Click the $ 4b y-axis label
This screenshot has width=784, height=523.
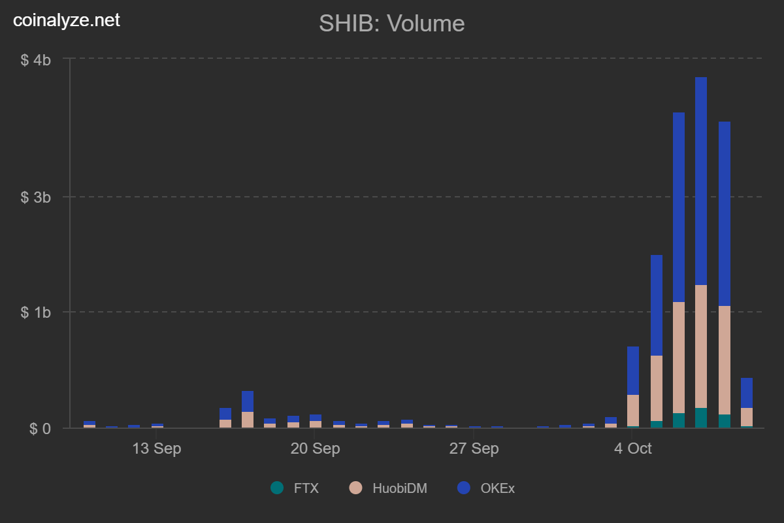pos(36,59)
